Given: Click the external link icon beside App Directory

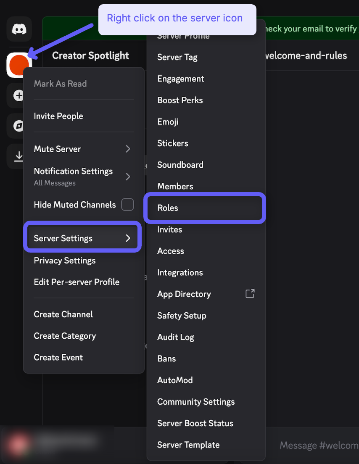Looking at the screenshot, I should [250, 294].
